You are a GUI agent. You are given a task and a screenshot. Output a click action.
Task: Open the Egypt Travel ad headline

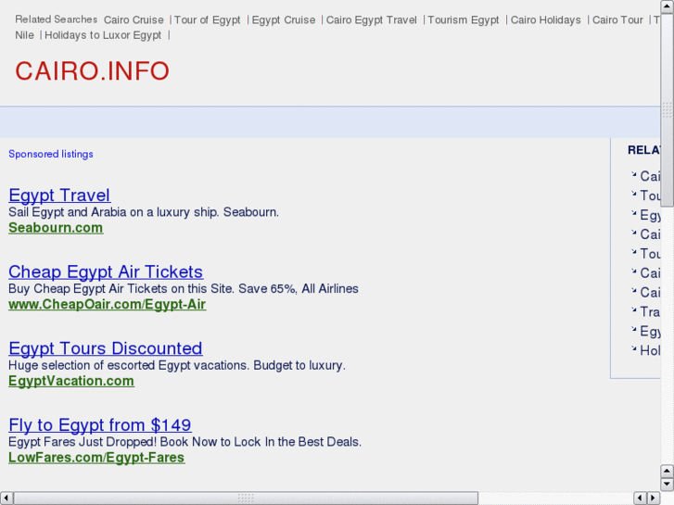point(59,196)
